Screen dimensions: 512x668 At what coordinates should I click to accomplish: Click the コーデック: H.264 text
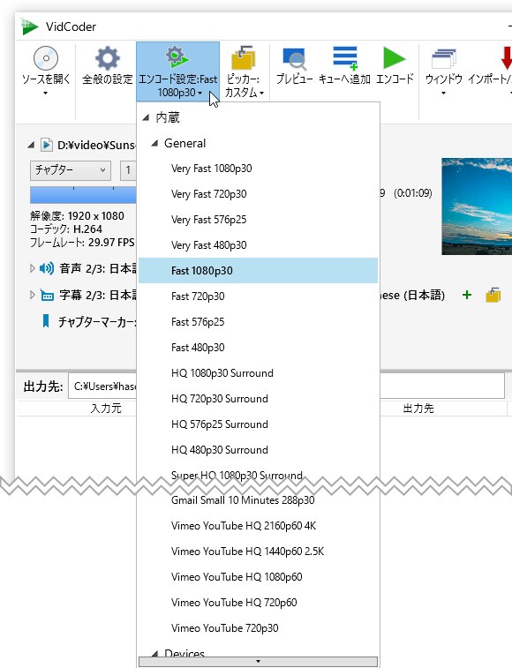66,229
